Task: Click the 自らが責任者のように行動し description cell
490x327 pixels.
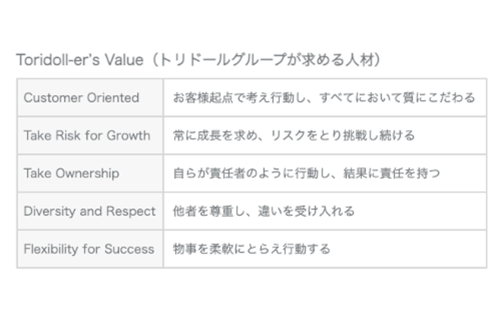Action: (325, 173)
